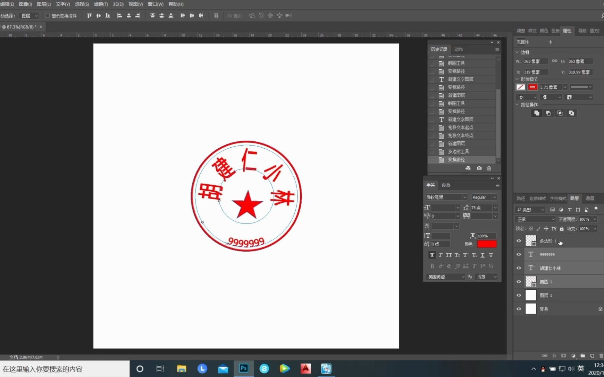604x377 pixels.
Task: Click the red text color swatch
Action: (487, 244)
